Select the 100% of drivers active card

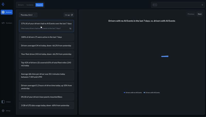coord(46,37)
